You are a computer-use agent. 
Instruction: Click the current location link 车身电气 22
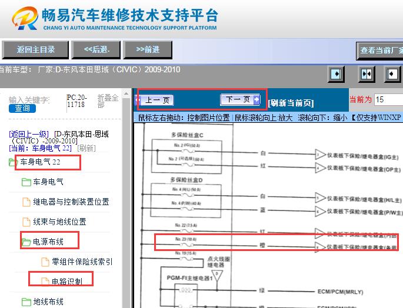tap(41, 148)
